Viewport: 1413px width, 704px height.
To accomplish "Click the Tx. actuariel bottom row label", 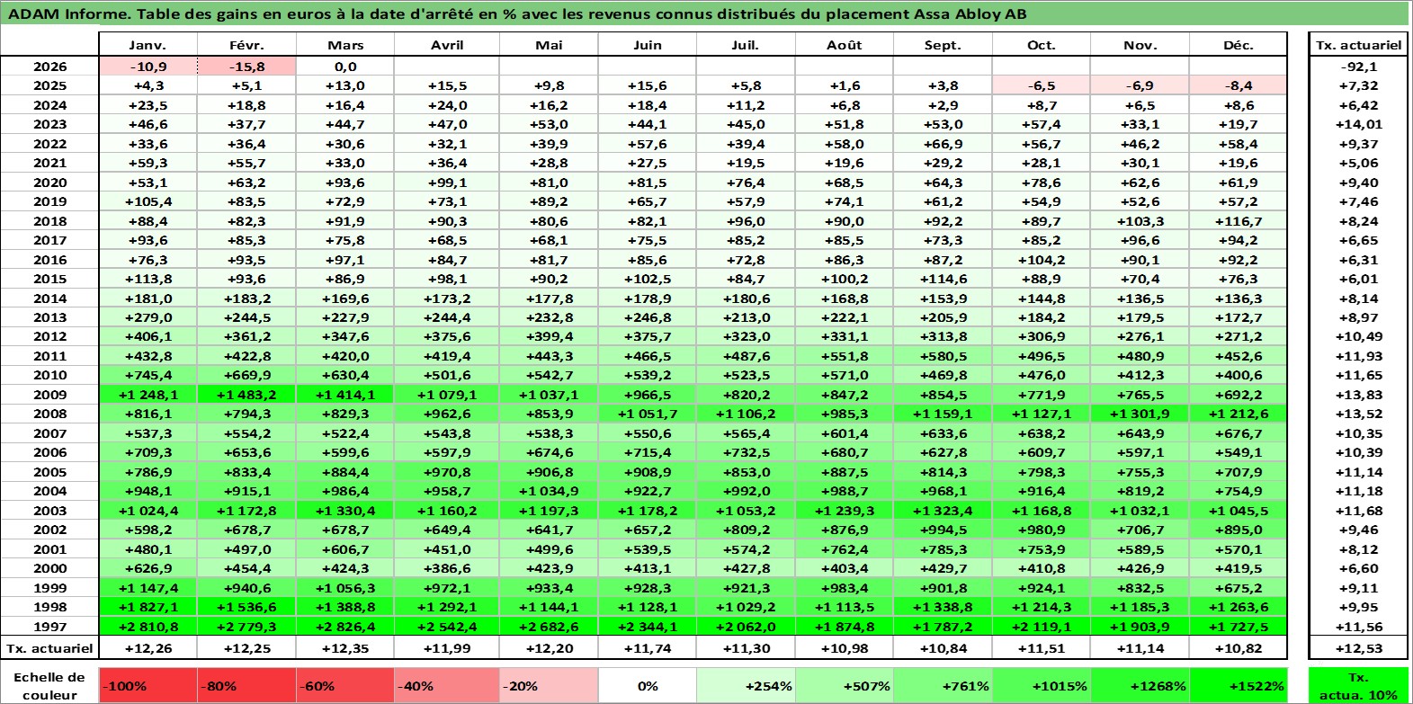I will [x=49, y=648].
